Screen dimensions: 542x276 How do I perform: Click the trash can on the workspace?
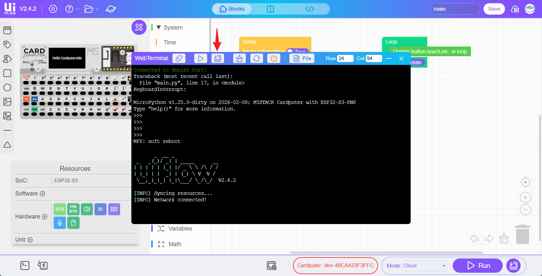[x=523, y=234]
